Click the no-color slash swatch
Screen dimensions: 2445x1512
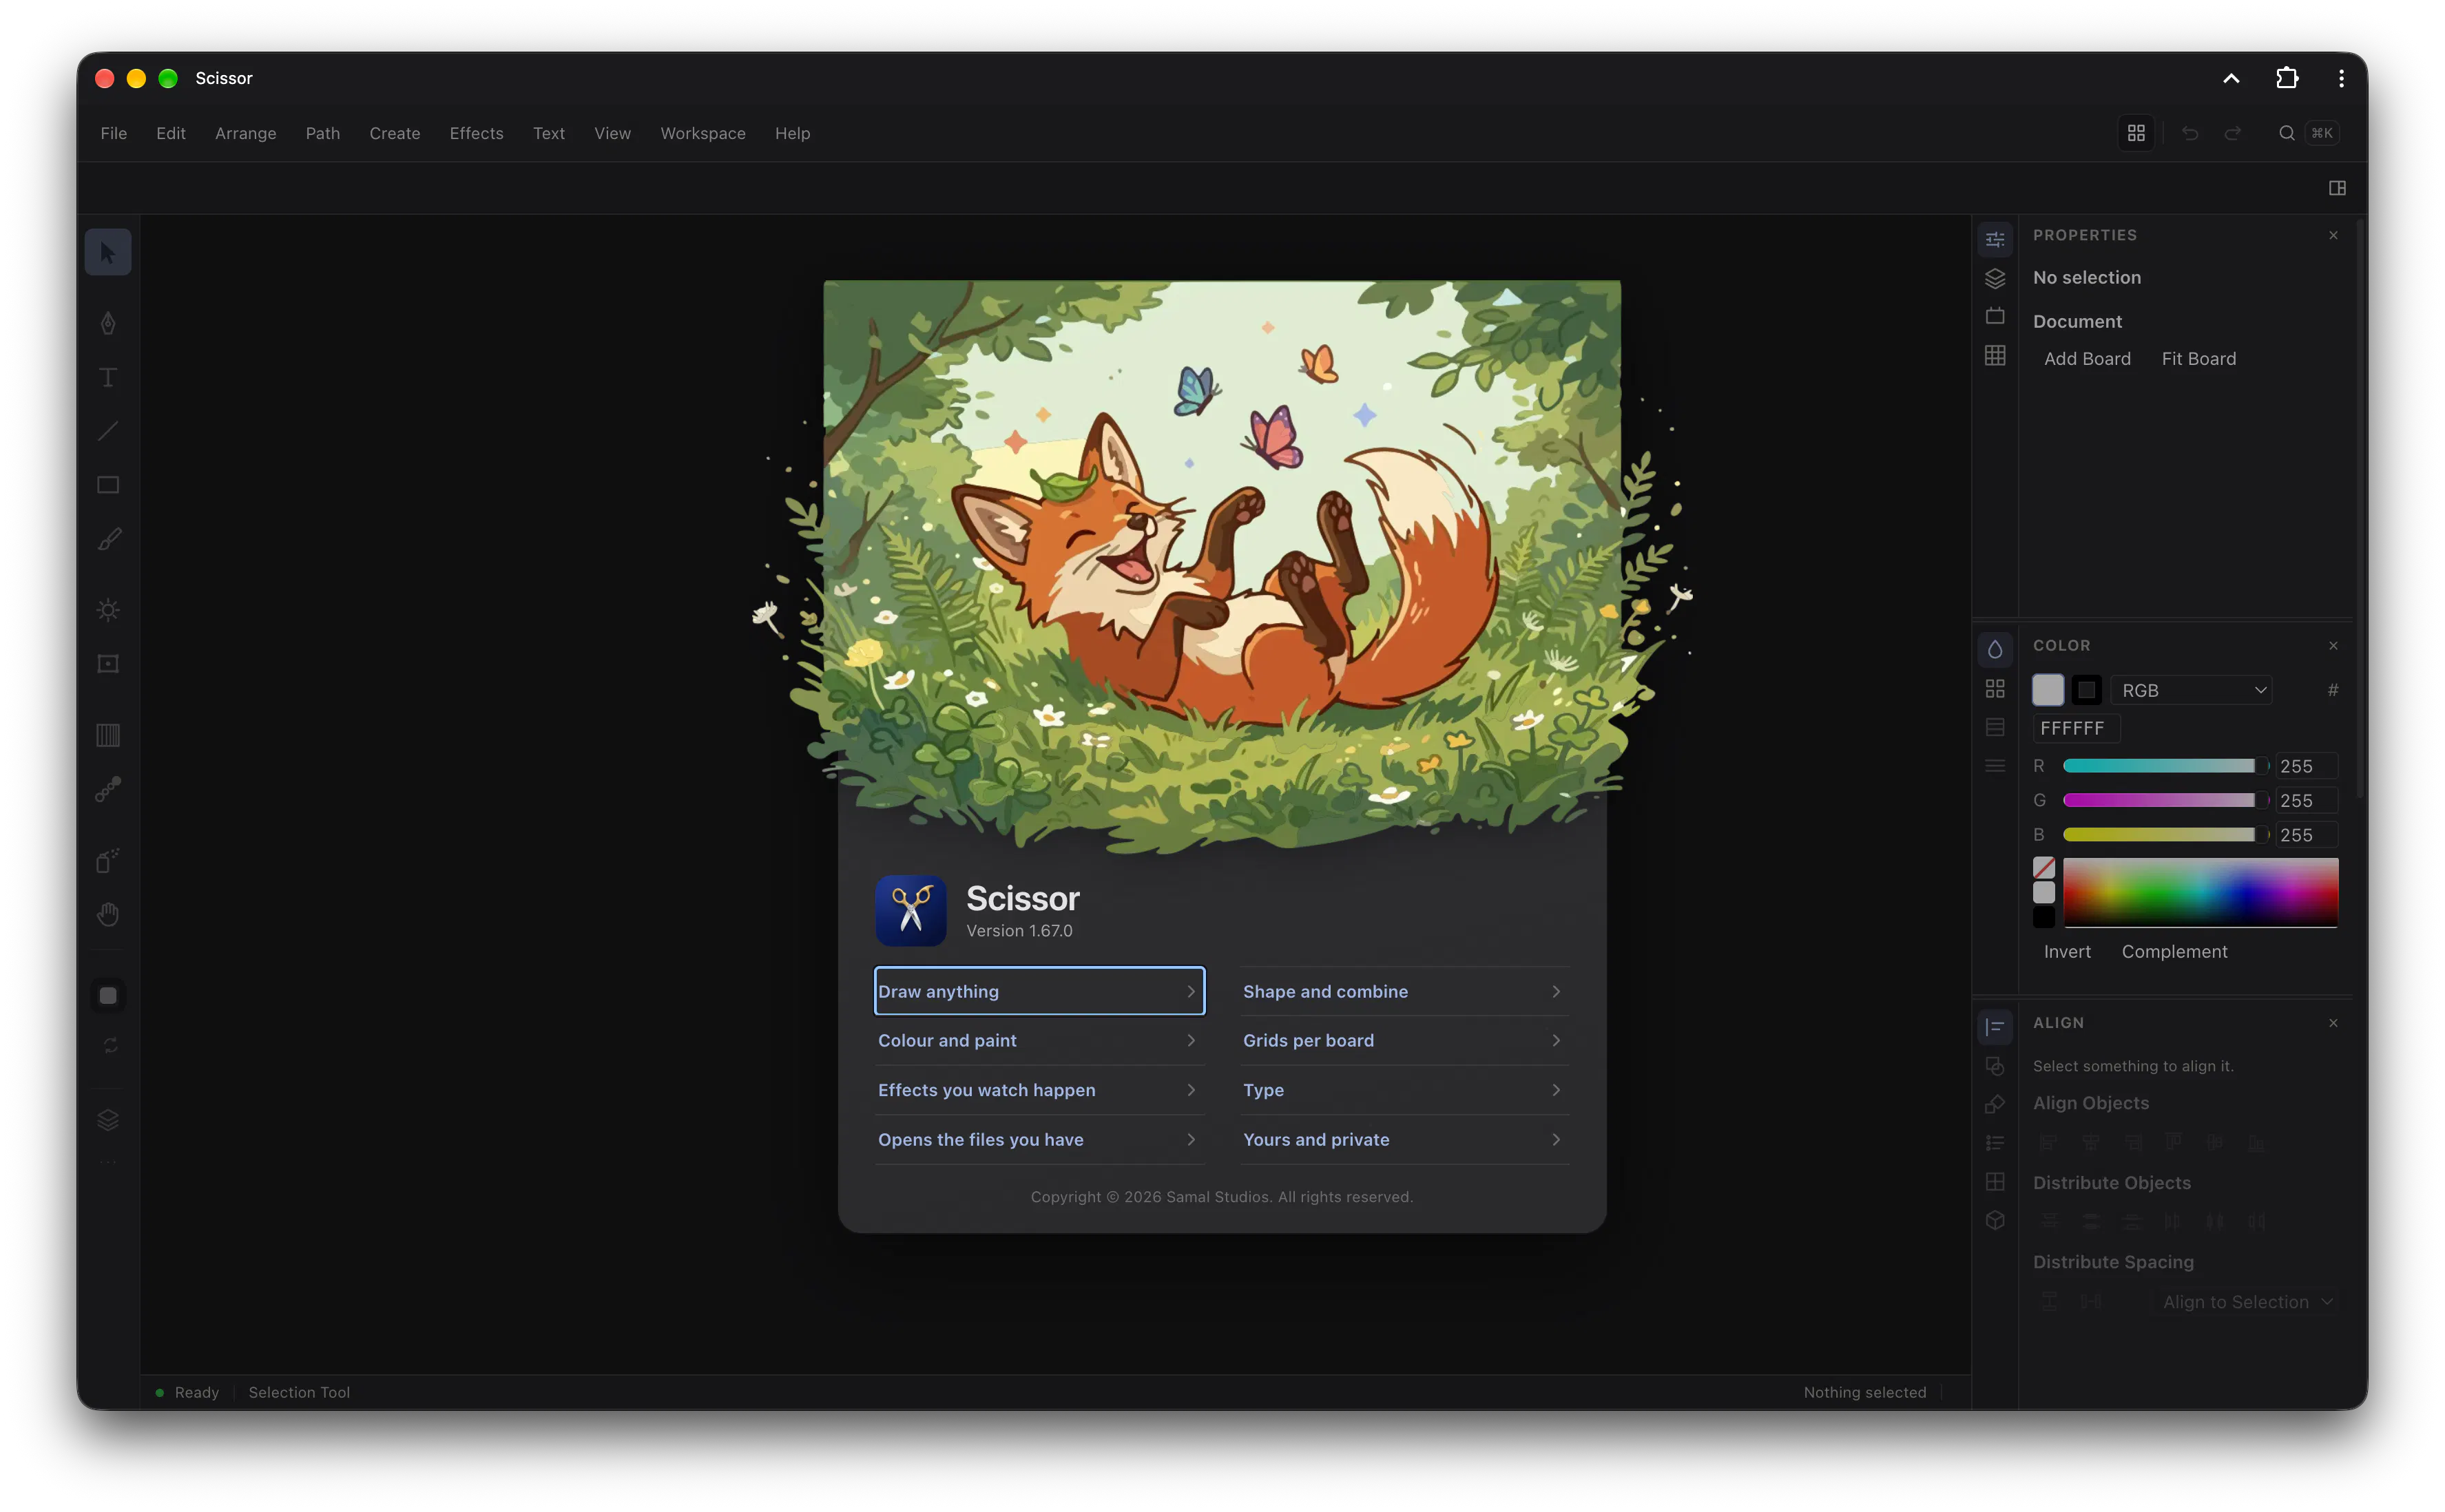(x=2044, y=868)
